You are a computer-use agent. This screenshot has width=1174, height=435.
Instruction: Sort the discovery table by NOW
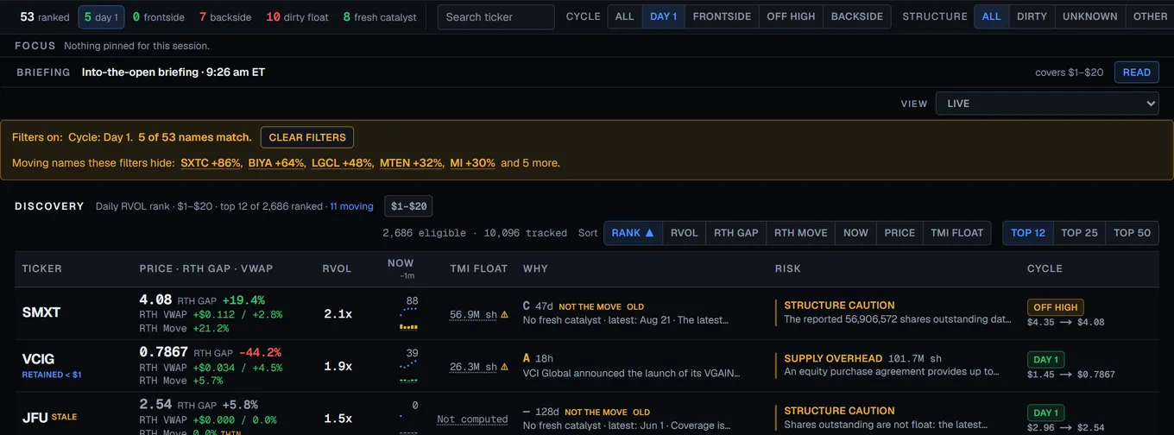[x=856, y=233]
